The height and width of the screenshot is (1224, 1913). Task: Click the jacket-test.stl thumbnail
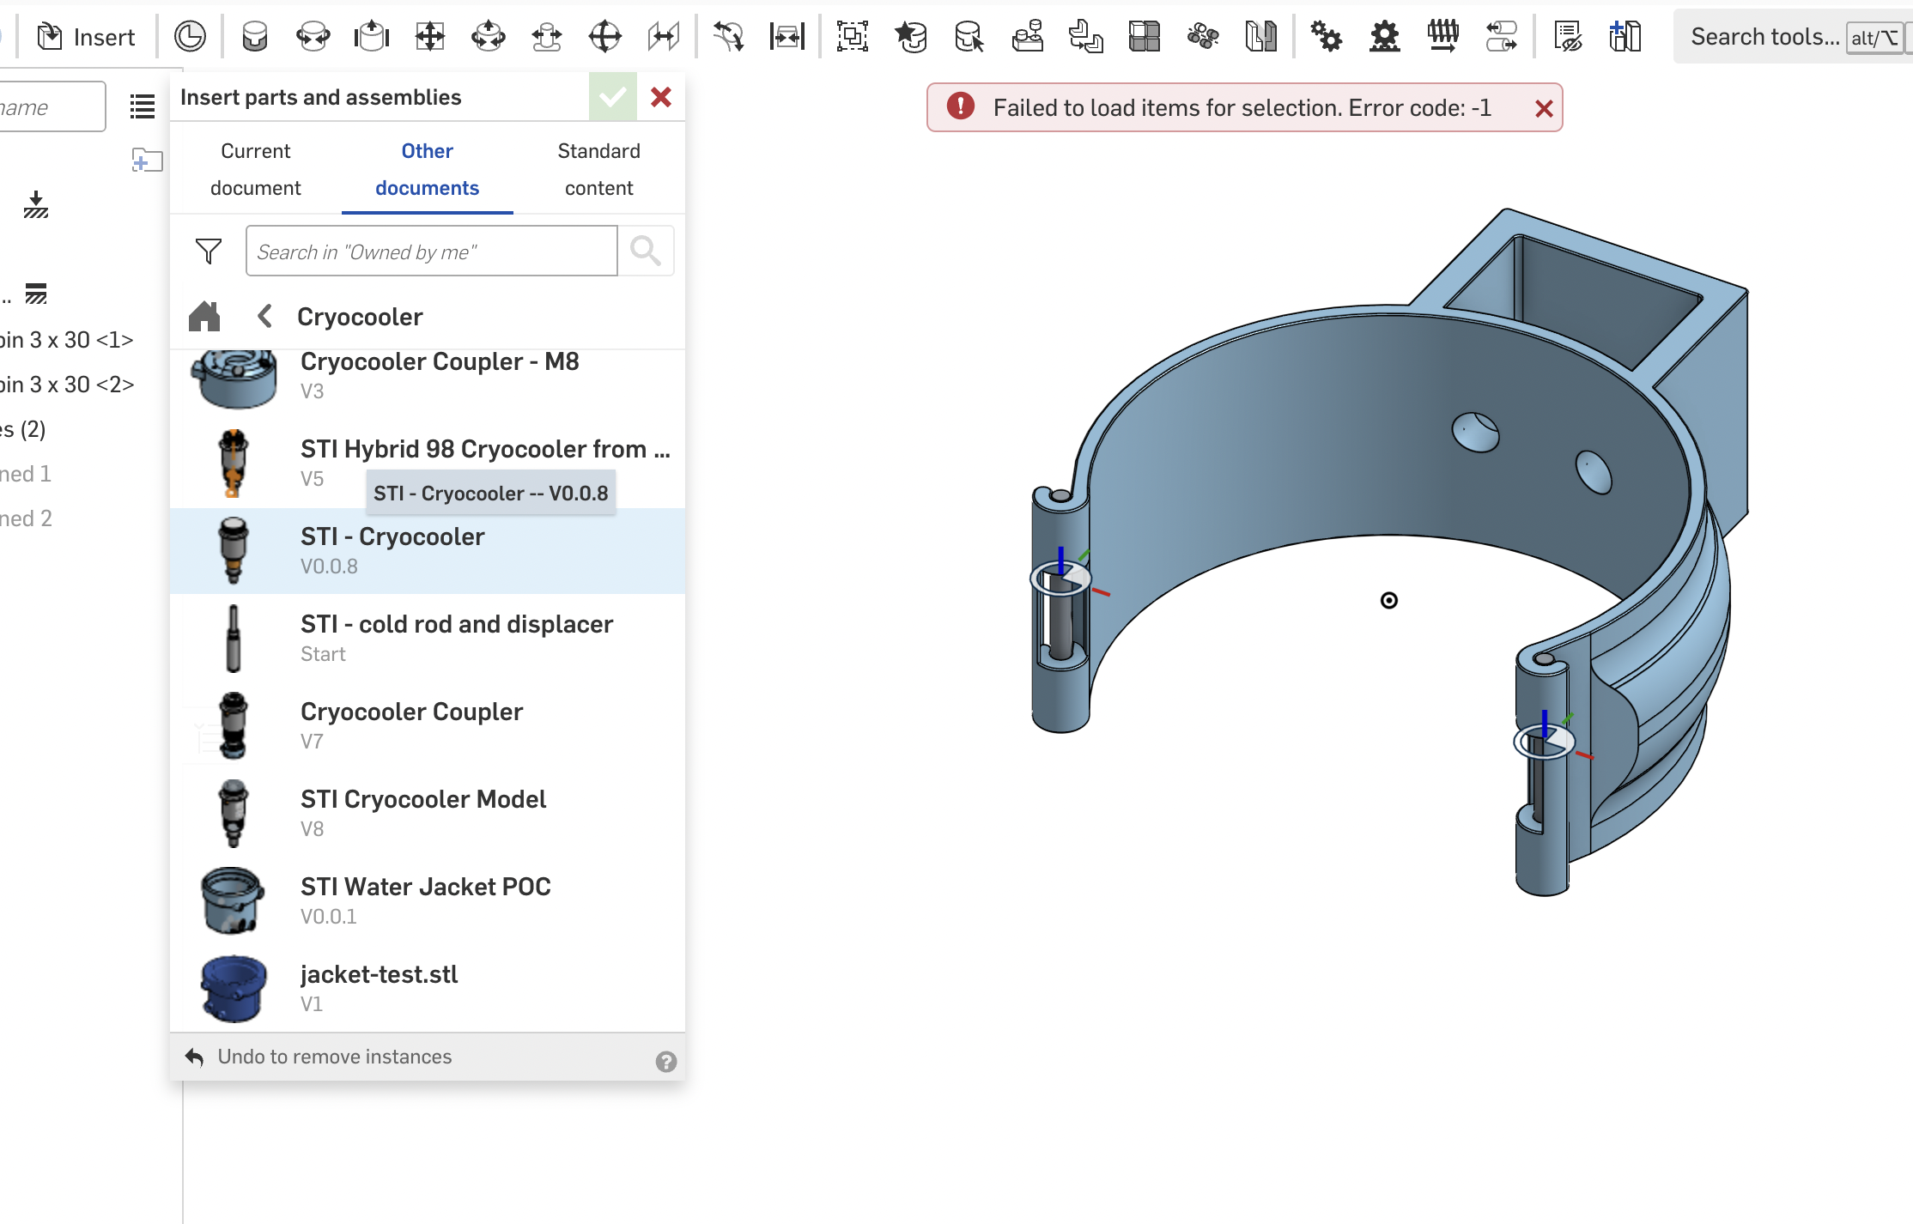(233, 988)
